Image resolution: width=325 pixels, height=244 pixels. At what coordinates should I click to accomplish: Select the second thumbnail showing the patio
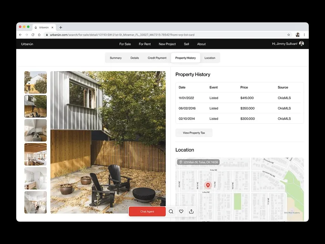click(36, 106)
